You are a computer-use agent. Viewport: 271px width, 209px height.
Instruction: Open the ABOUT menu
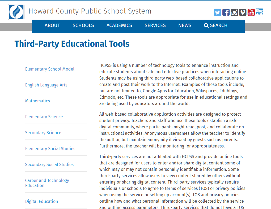coord(52,25)
